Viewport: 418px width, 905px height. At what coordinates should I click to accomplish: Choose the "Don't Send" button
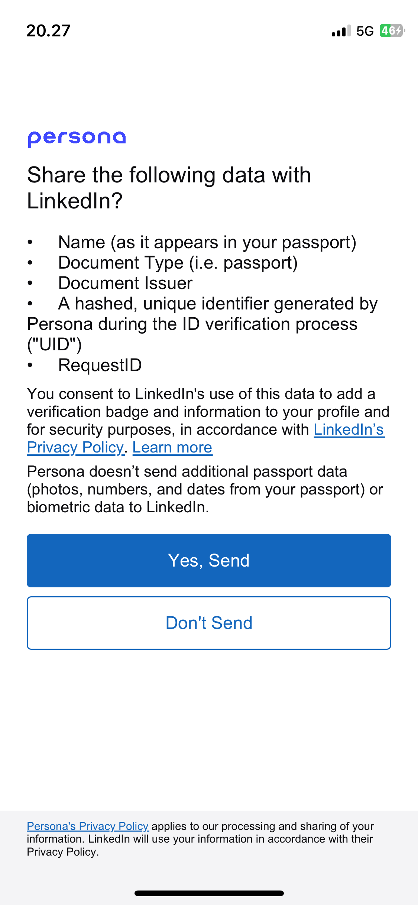point(209,623)
